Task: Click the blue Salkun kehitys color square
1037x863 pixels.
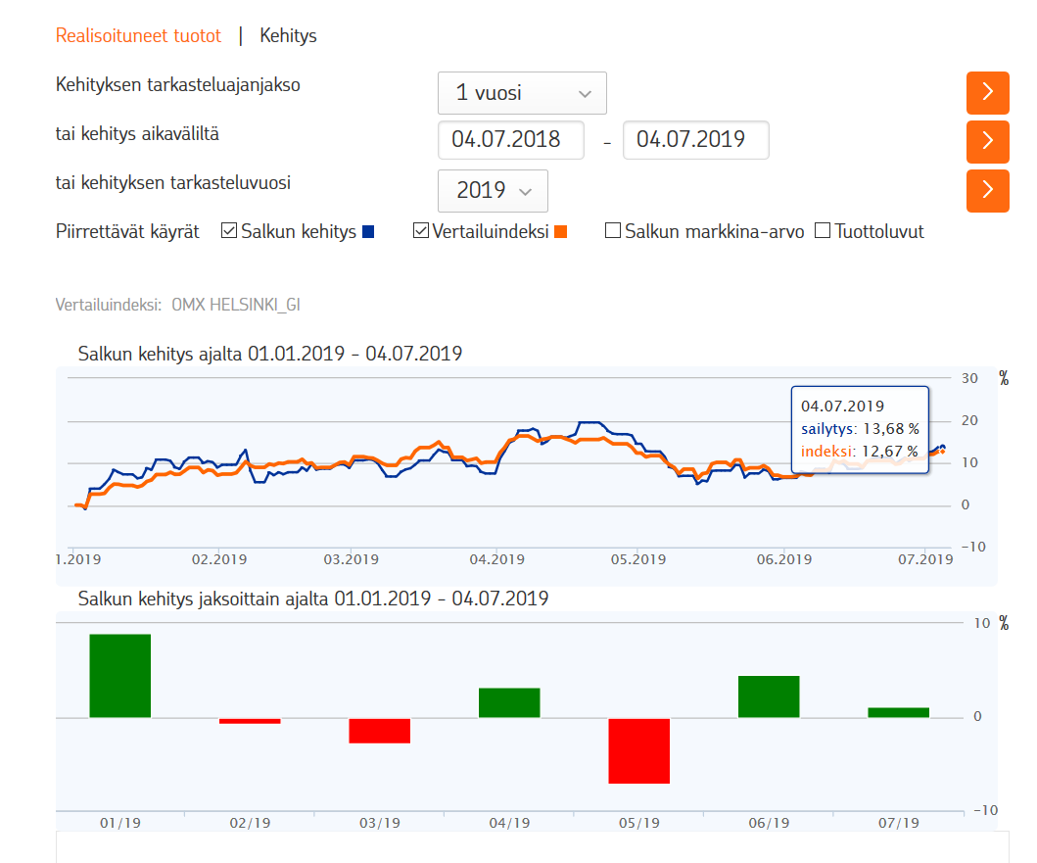Action: pos(368,232)
